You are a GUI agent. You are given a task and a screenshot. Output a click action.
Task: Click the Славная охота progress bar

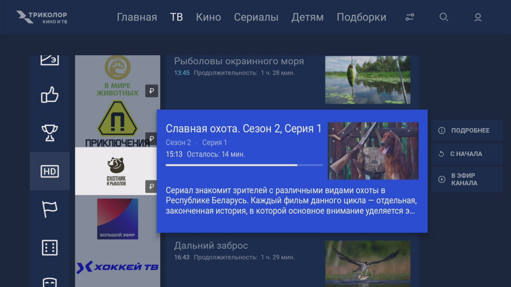pyautogui.click(x=244, y=165)
